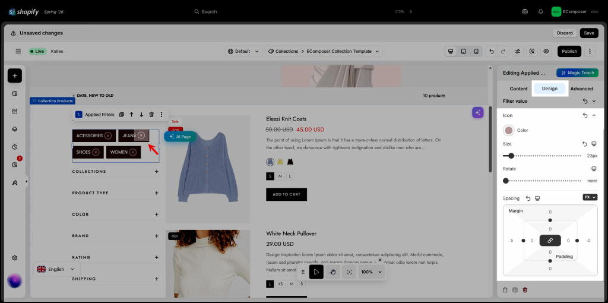Open the hamburger menu beside Live badge

(x=18, y=51)
